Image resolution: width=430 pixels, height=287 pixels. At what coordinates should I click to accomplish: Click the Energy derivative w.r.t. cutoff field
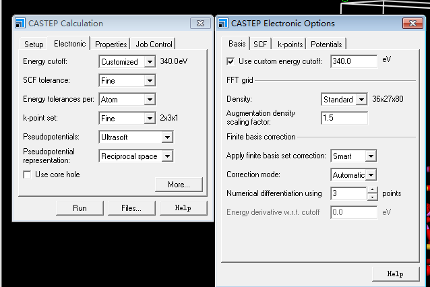[x=354, y=212]
